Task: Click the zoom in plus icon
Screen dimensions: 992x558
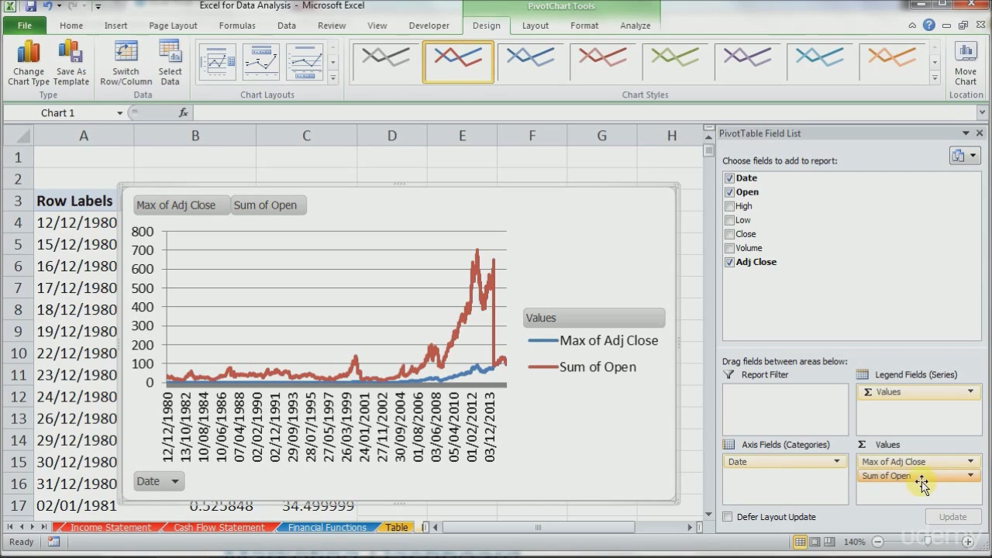Action: pyautogui.click(x=968, y=542)
